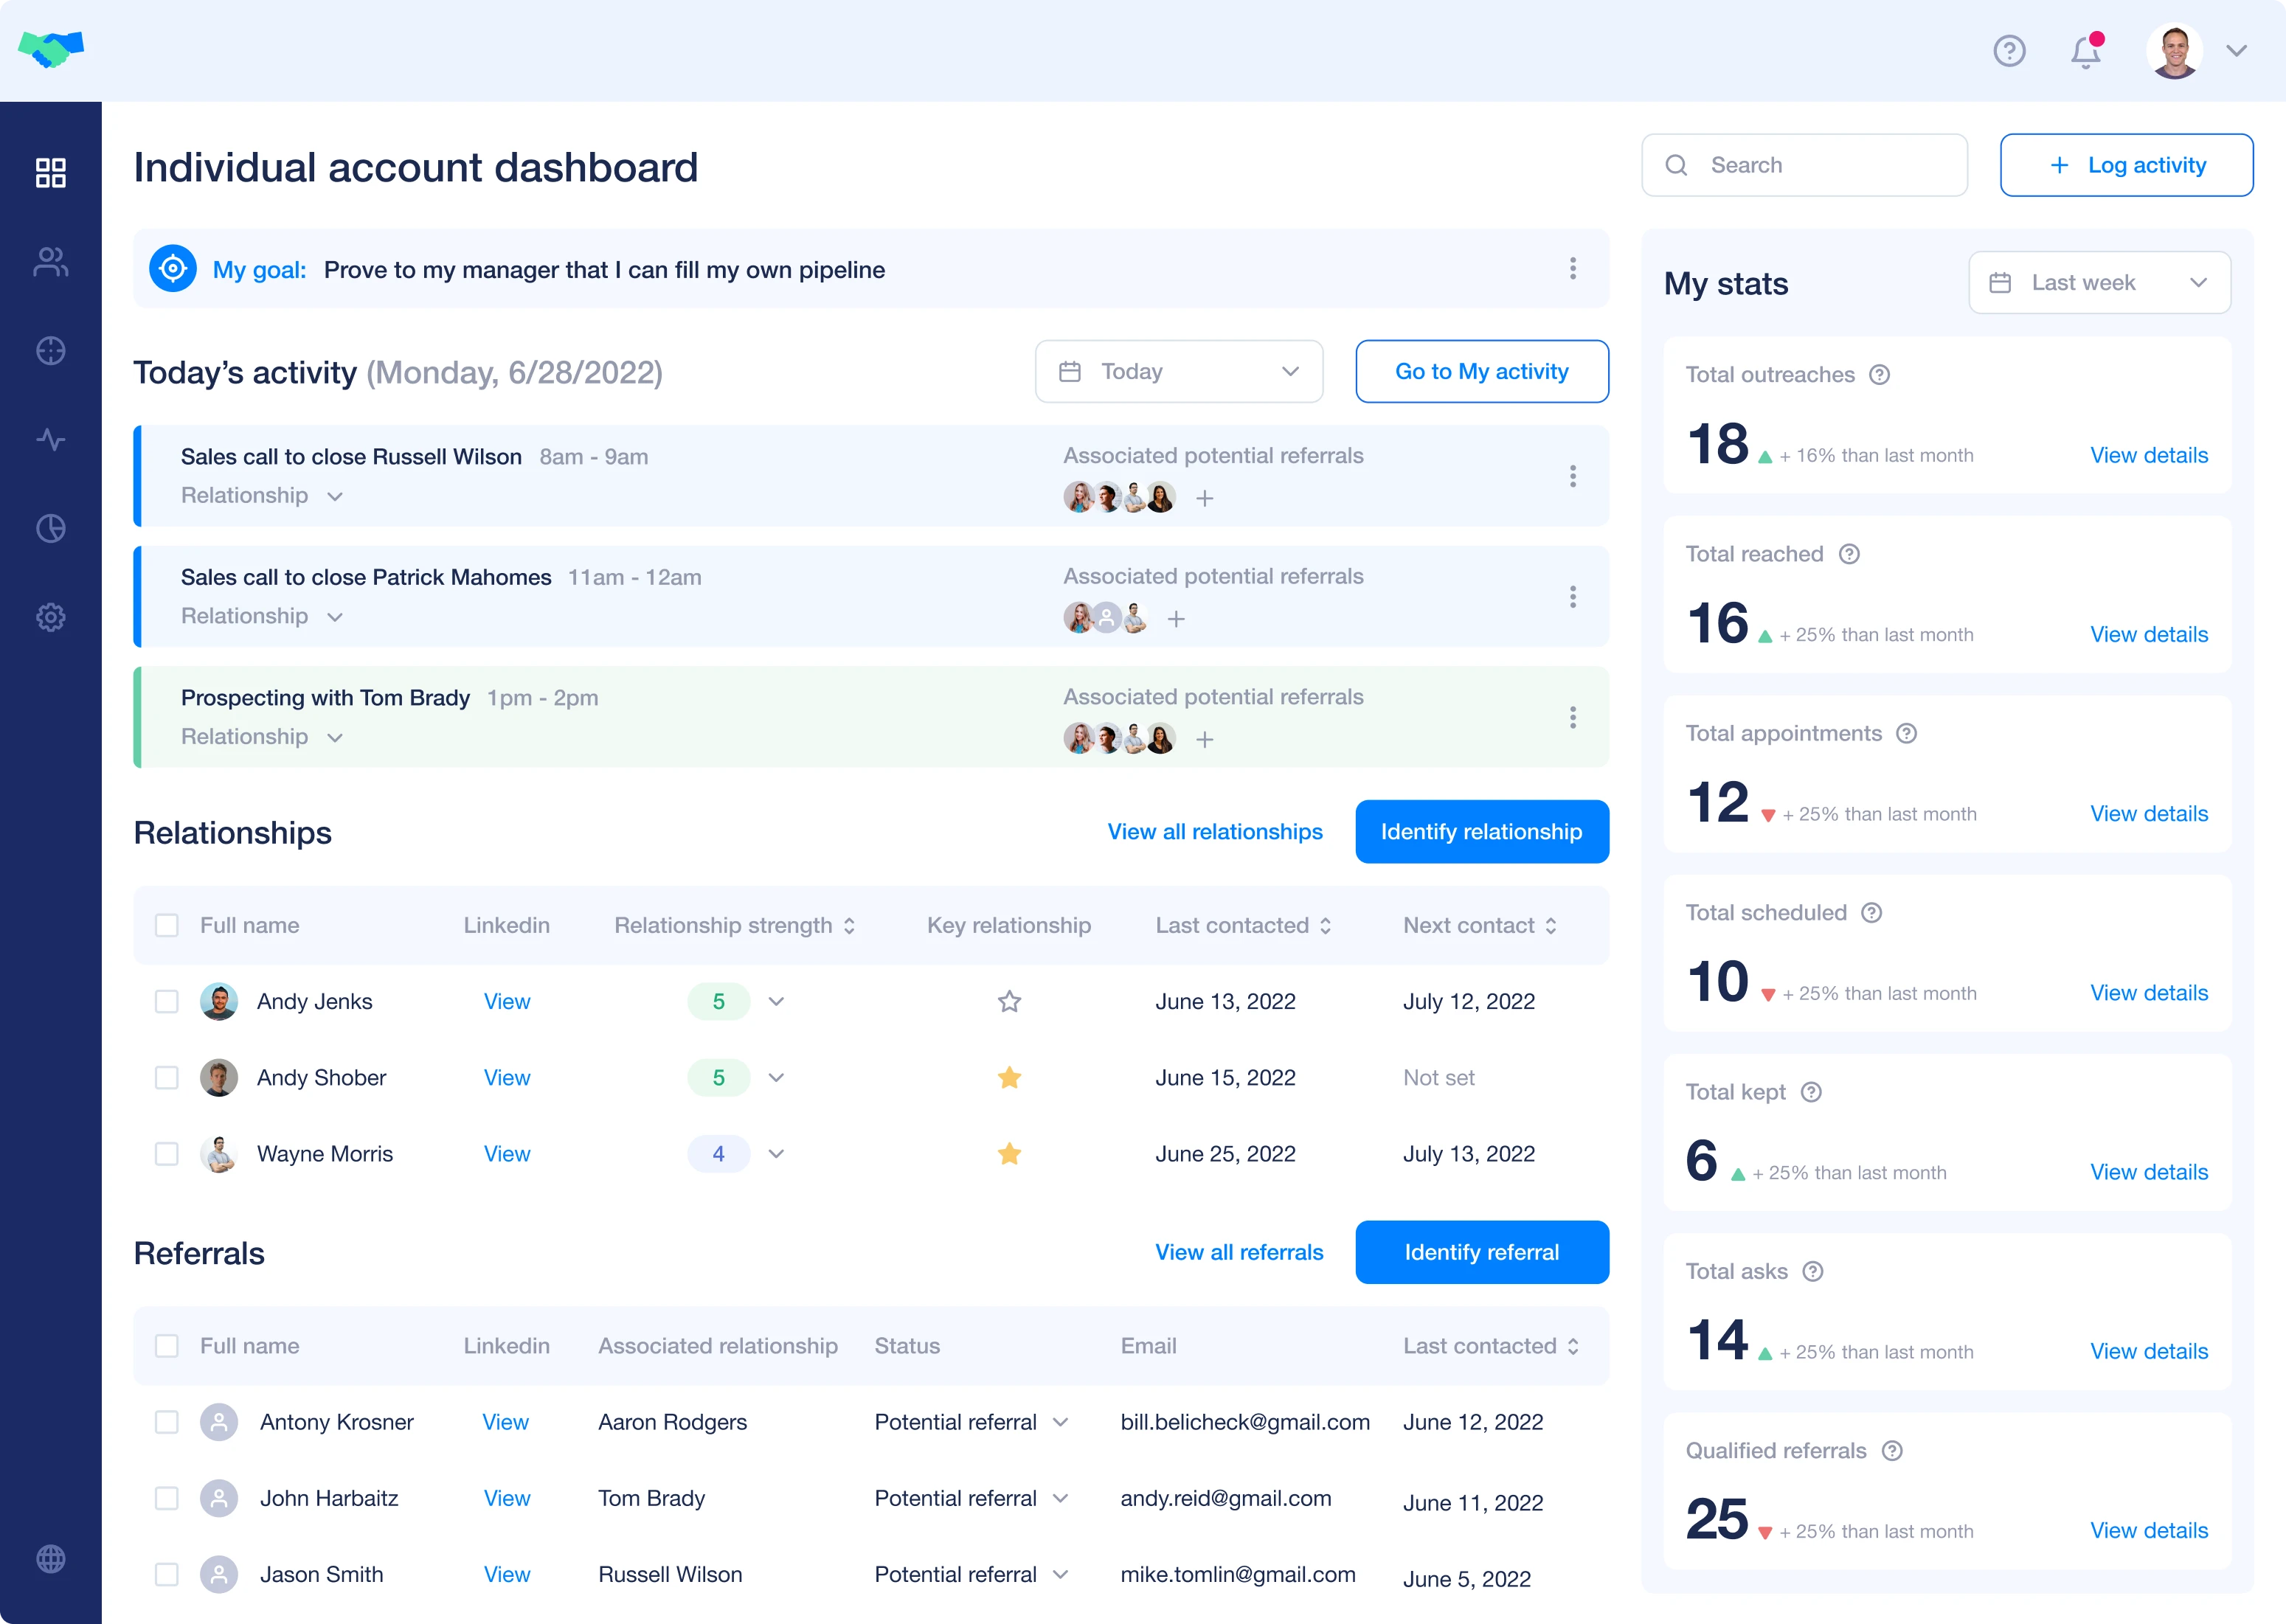Click the Log activity button

(x=2126, y=165)
